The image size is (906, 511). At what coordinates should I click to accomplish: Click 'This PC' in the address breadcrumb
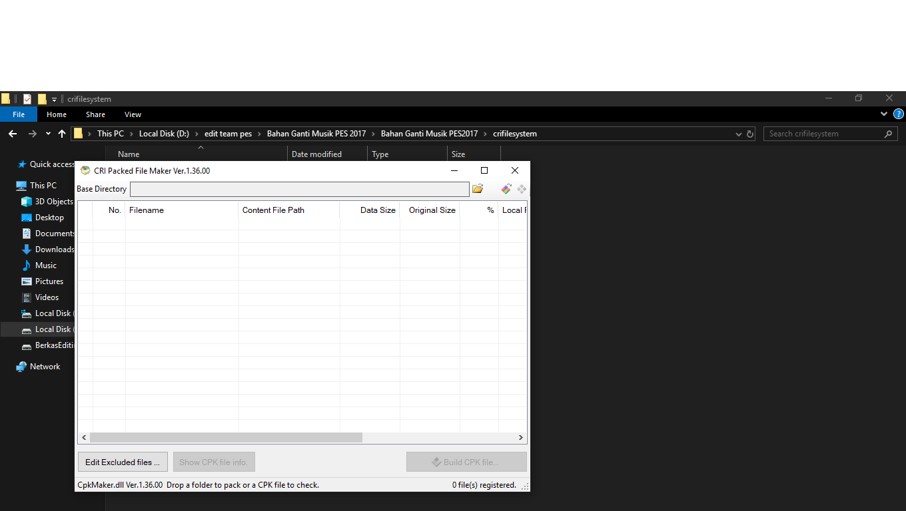pyautogui.click(x=111, y=134)
